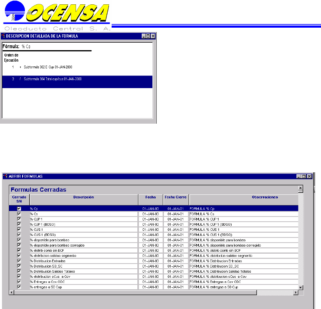
Task: Toggle checkbox for % disponible para bombeo
Action: click(19, 240)
